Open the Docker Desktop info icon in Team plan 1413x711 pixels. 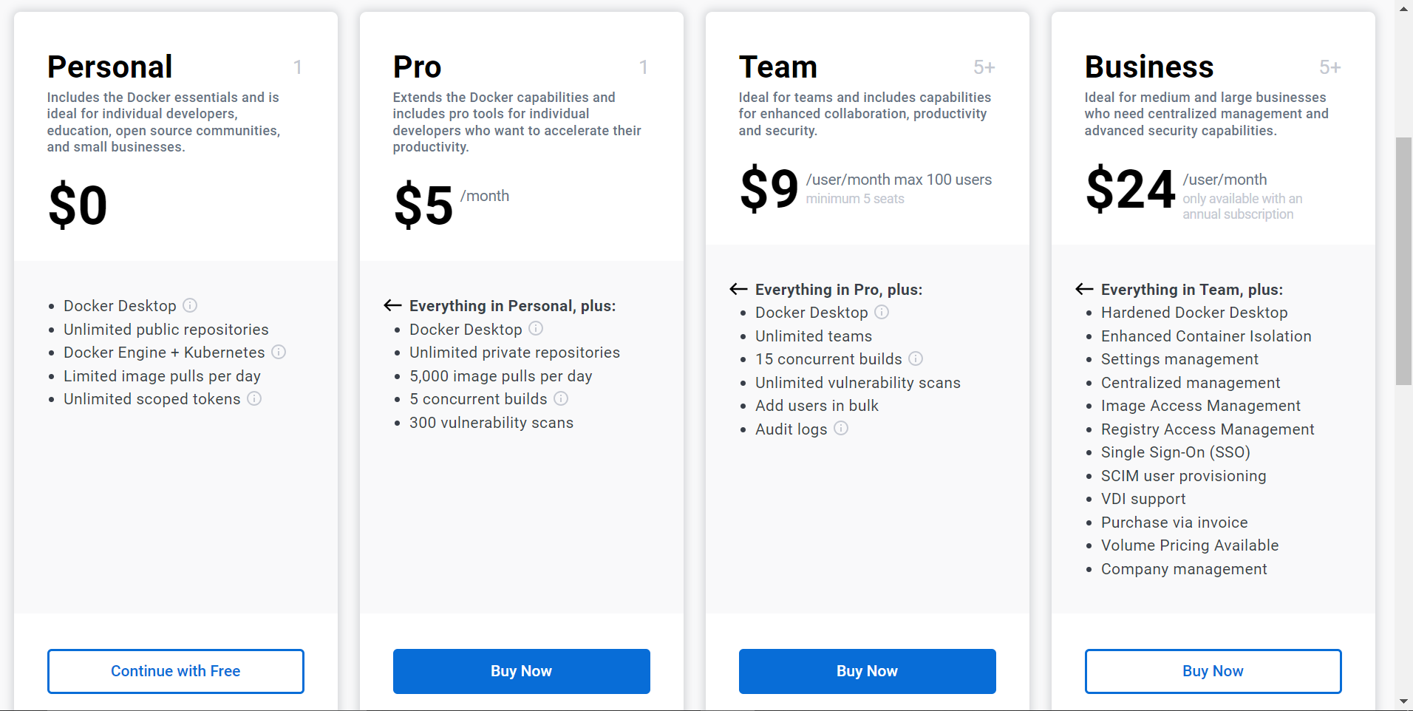[x=882, y=313]
